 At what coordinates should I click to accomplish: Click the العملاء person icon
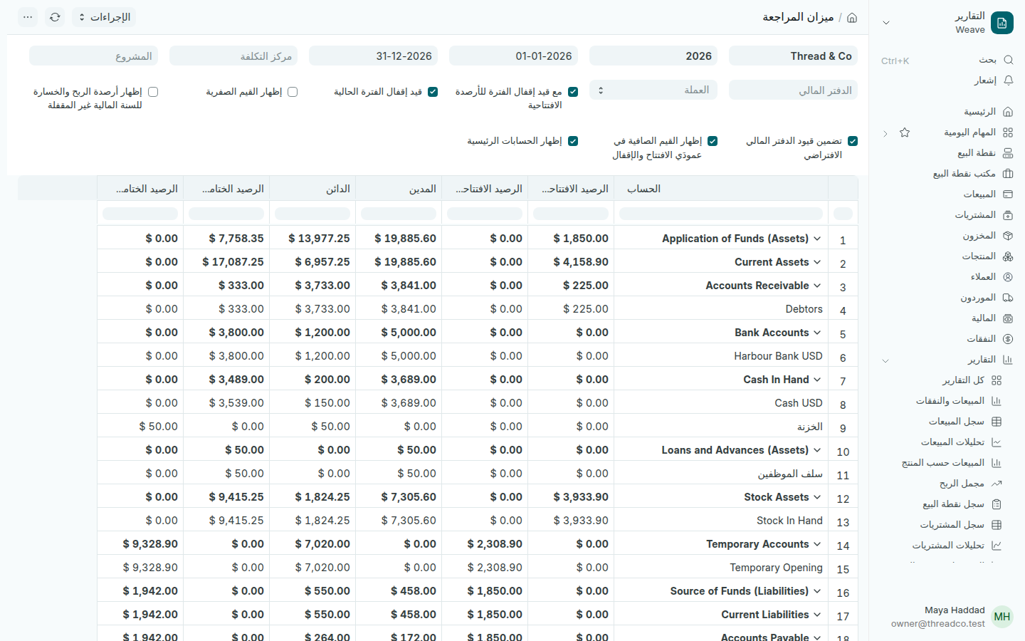(x=1008, y=277)
